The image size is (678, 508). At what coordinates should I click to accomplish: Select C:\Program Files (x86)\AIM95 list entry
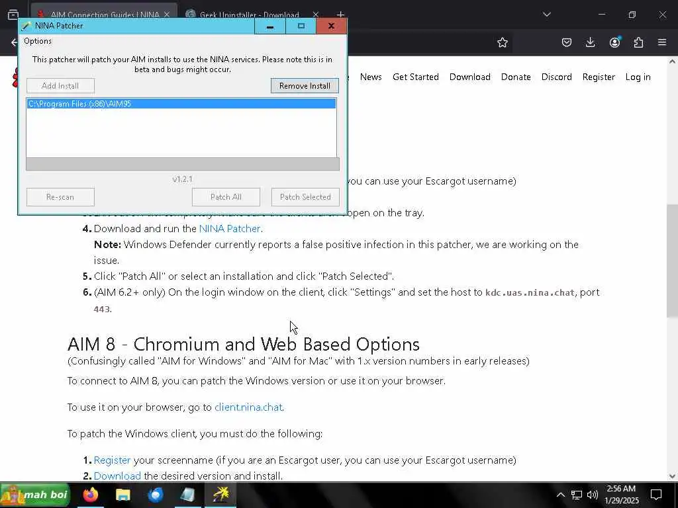coord(181,104)
